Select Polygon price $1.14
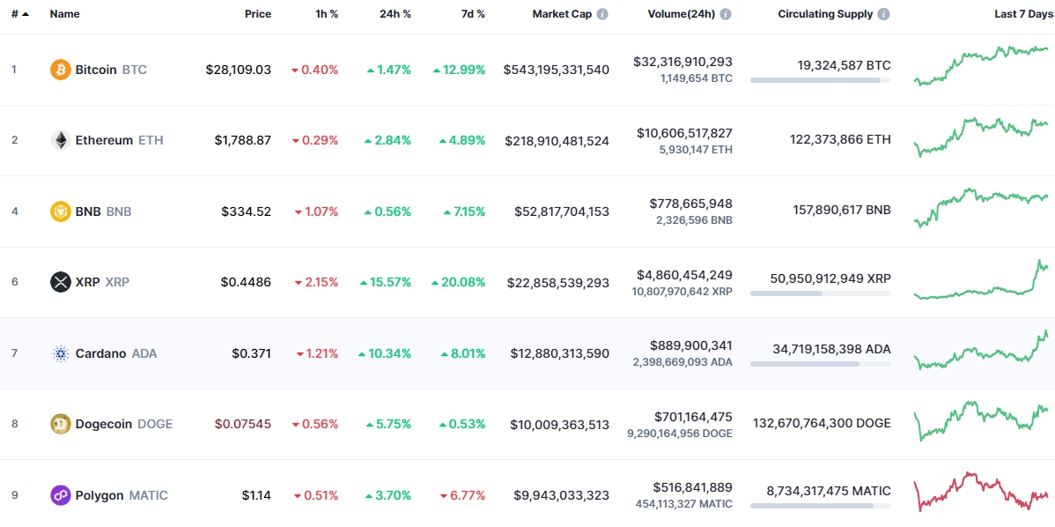 [x=256, y=495]
